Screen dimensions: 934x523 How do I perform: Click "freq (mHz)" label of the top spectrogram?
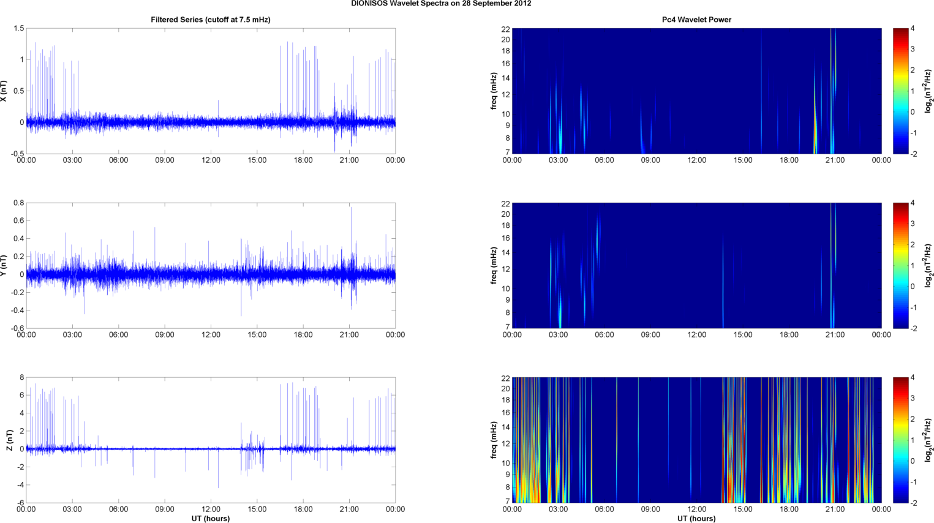point(494,91)
